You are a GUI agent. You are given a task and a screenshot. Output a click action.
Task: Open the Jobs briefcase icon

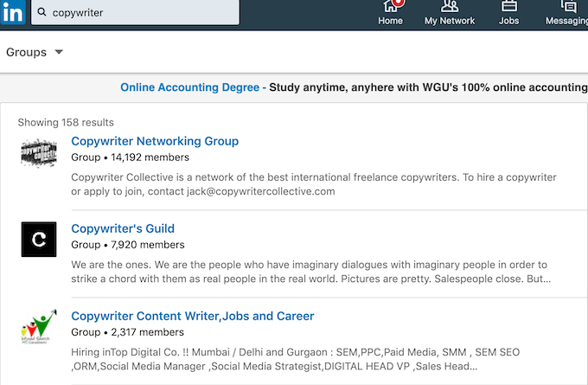click(x=508, y=6)
